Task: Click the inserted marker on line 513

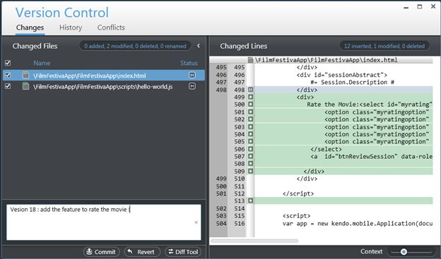Action: 251,200
